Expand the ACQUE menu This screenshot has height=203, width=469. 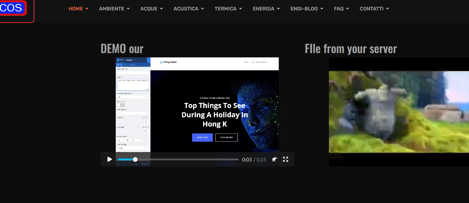pos(152,9)
